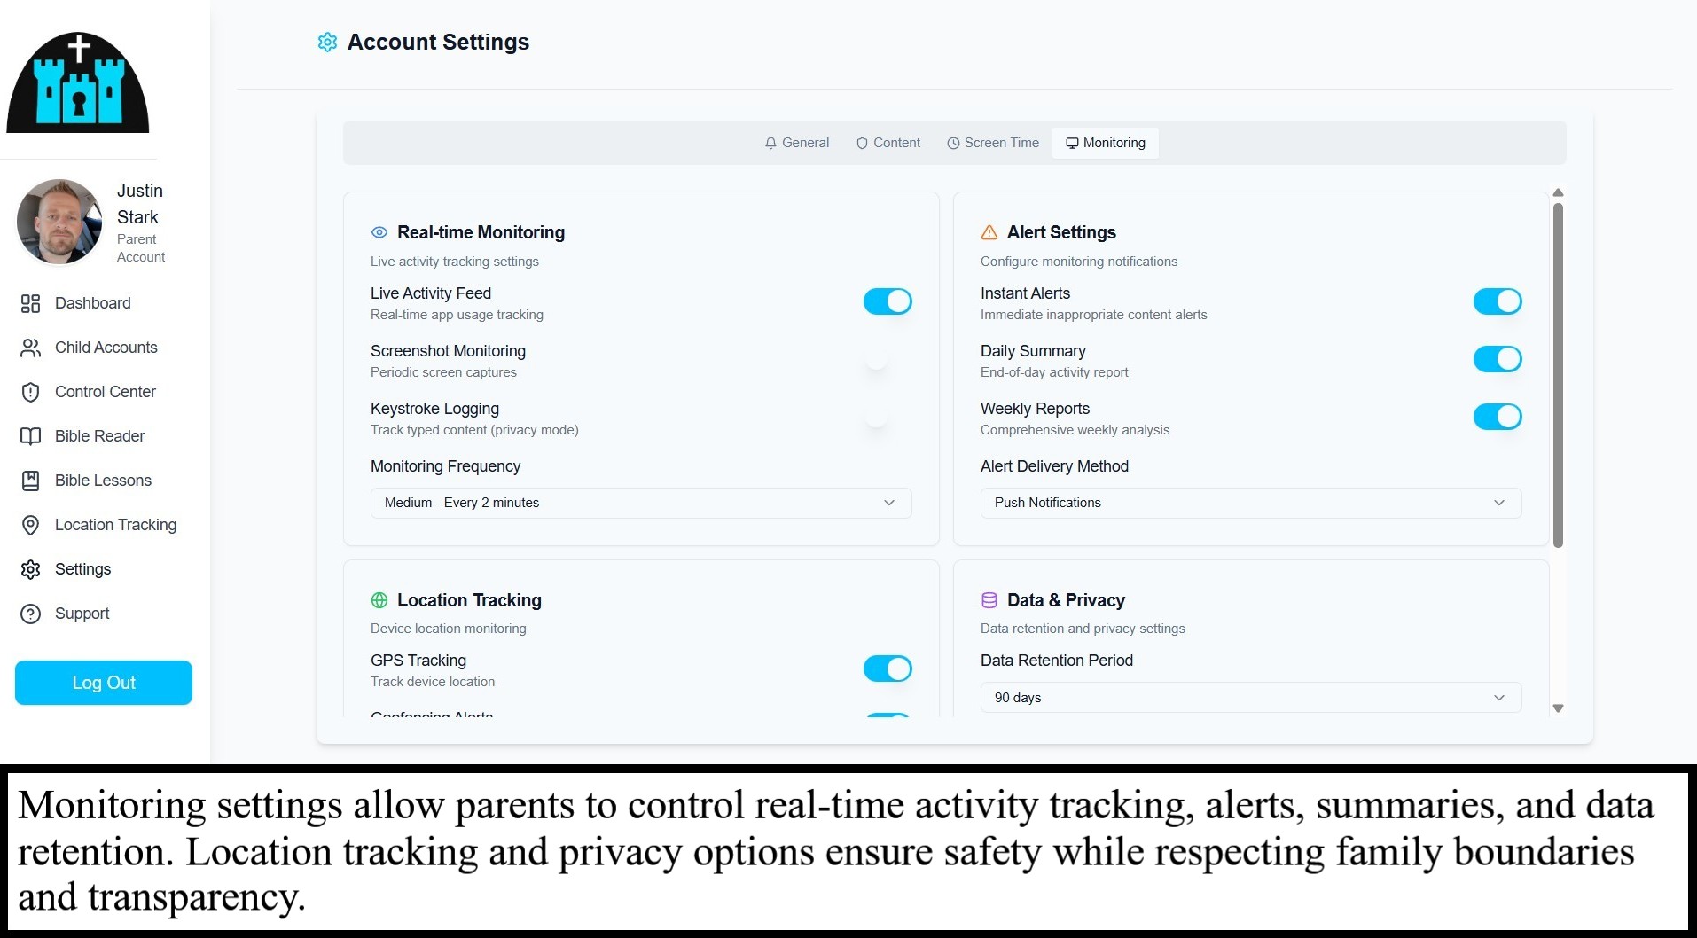Screen dimensions: 1697x938
Task: Open the Monitoring Frequency dropdown
Action: (x=640, y=503)
